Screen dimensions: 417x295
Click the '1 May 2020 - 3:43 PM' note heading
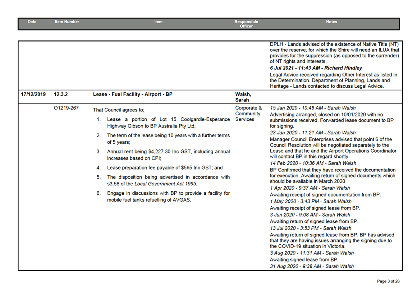click(311, 202)
